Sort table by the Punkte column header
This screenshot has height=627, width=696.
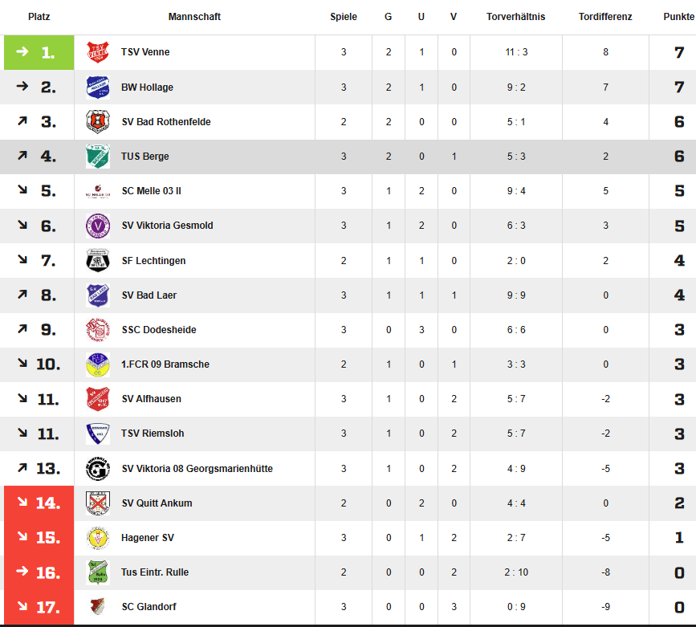coord(678,17)
